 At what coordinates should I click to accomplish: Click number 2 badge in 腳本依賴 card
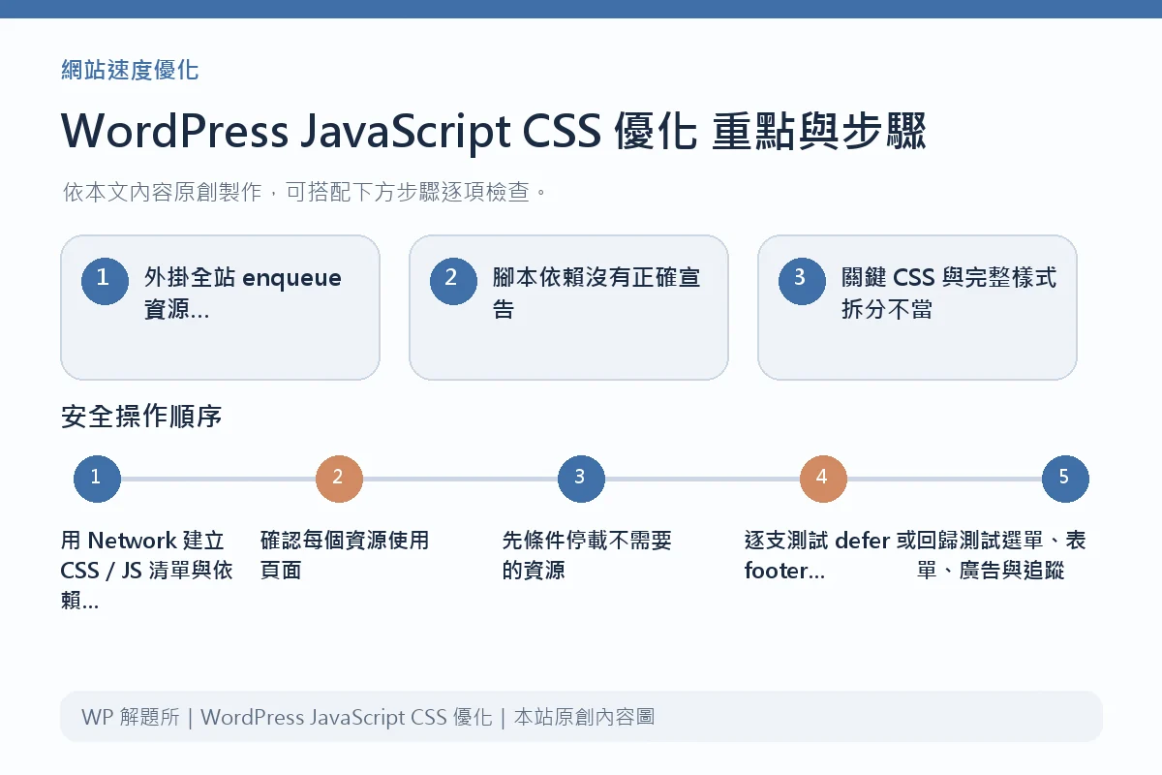coord(453,280)
